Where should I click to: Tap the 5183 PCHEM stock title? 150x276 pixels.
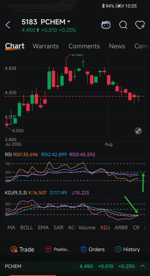pyautogui.click(x=44, y=22)
